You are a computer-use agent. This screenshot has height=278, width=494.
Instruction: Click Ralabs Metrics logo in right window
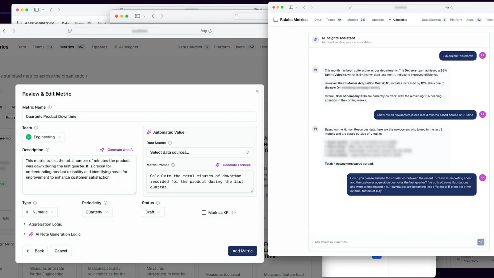coord(291,20)
